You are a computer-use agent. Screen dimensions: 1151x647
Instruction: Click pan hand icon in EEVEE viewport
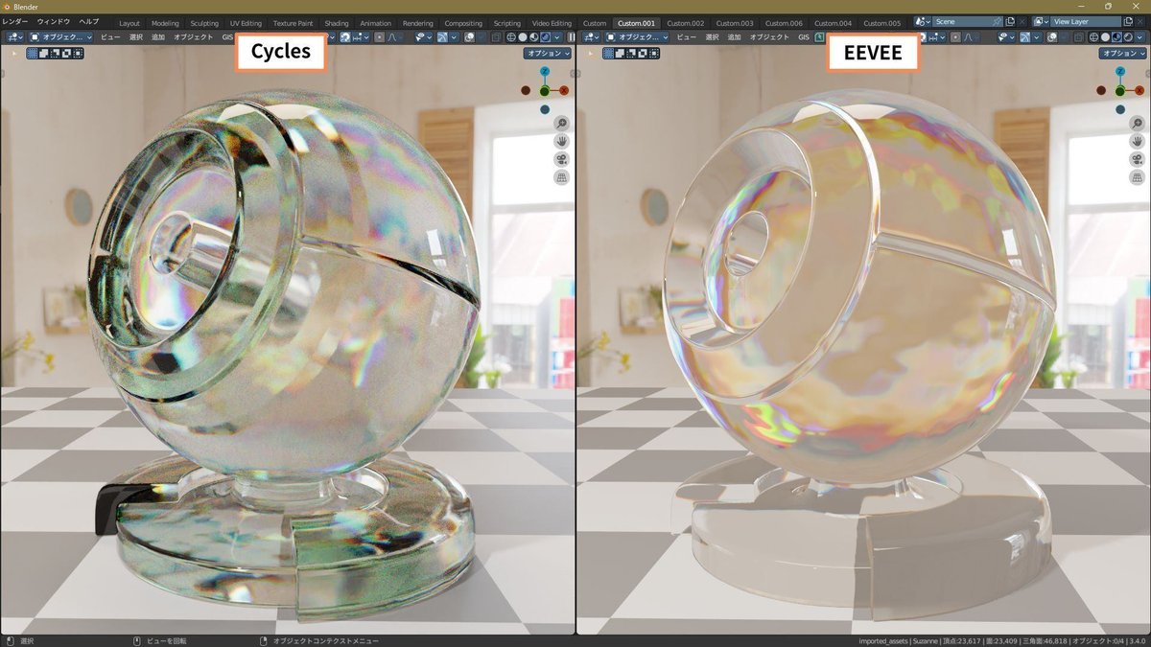[1137, 141]
